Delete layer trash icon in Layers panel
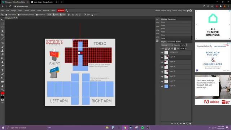231x130 pixels. click(190, 123)
